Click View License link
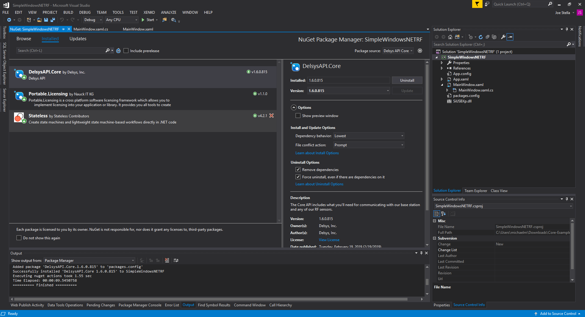This screenshot has height=317, width=585. coord(329,240)
